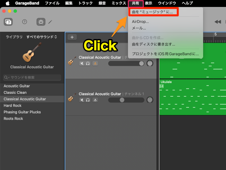
Task: Click volume slider on Channel 1 track
Action: (126, 100)
